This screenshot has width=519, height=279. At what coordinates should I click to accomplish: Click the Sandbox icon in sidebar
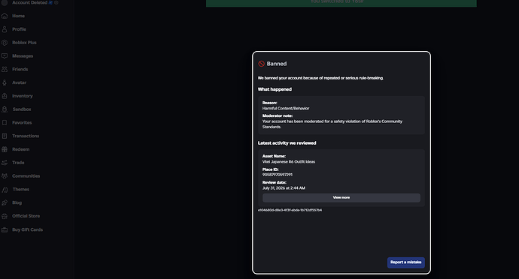[5, 109]
